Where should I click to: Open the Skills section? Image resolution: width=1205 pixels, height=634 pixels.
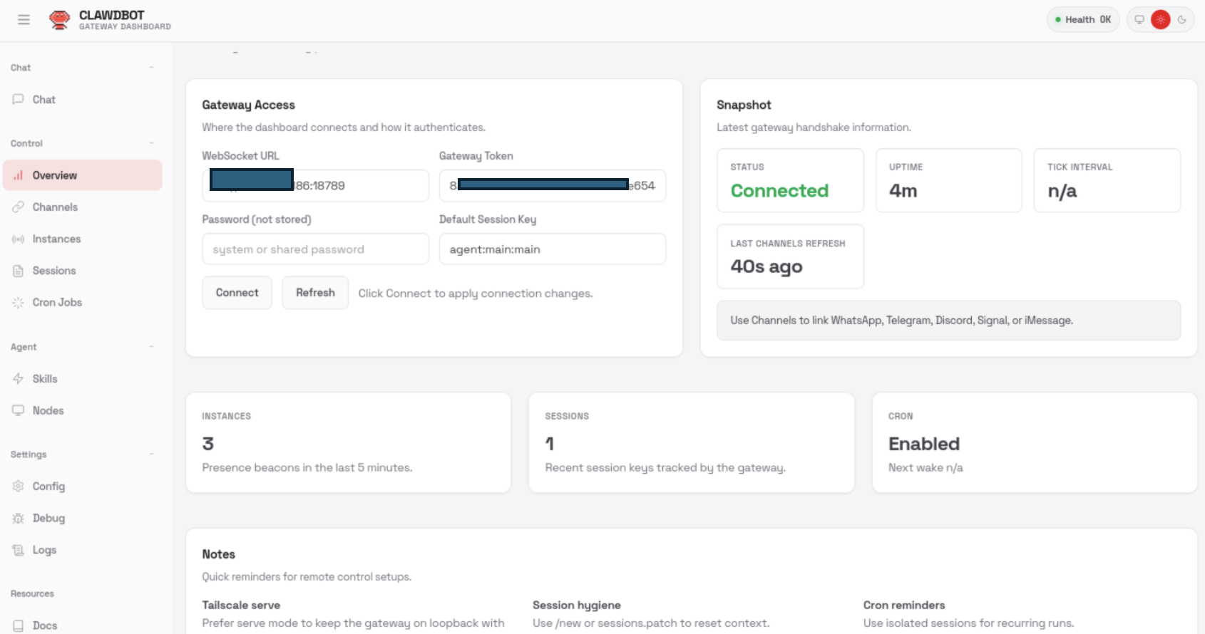tap(44, 379)
